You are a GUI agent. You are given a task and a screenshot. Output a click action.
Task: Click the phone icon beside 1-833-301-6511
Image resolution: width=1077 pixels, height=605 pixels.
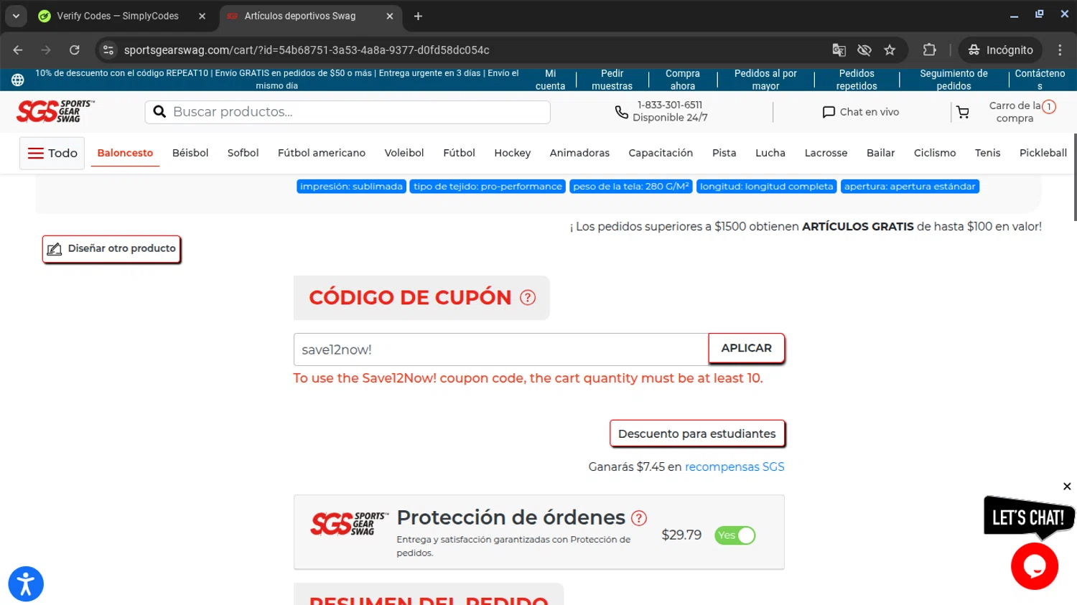click(x=621, y=112)
